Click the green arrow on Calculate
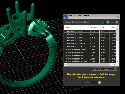125x94 pixels. click(99, 83)
